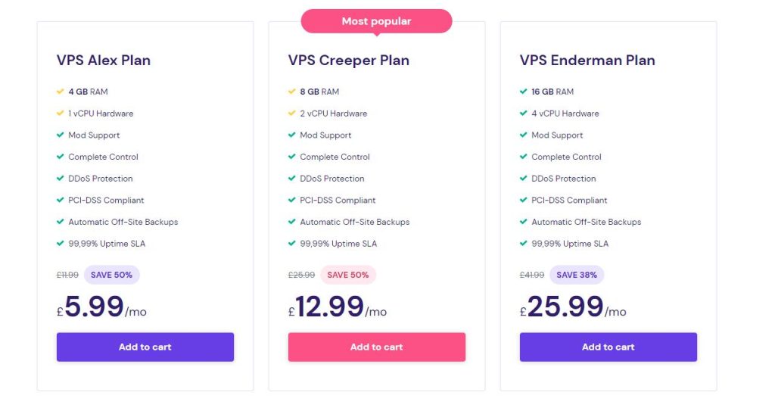Click yellow checkmark beside 8 GB RAM

pos(291,92)
